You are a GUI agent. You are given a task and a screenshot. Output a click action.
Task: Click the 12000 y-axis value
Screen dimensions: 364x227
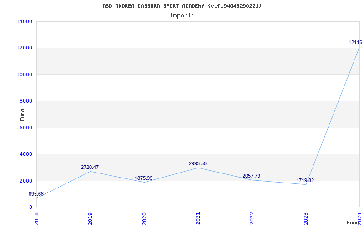coord(25,48)
